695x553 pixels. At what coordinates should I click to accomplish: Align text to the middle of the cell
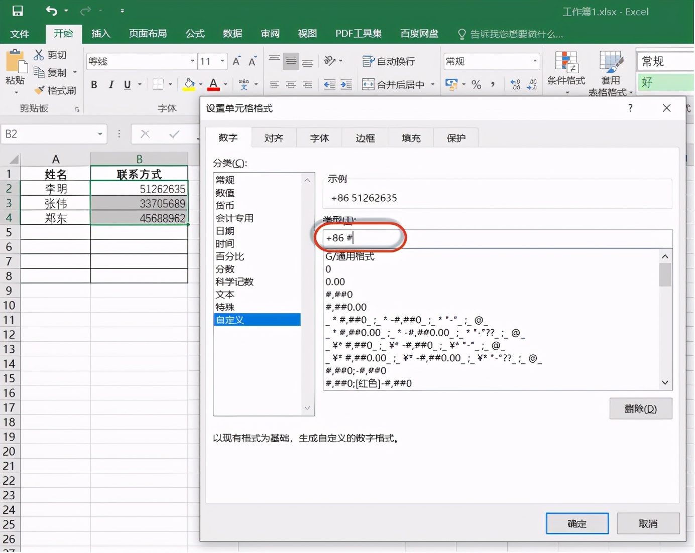click(x=291, y=61)
